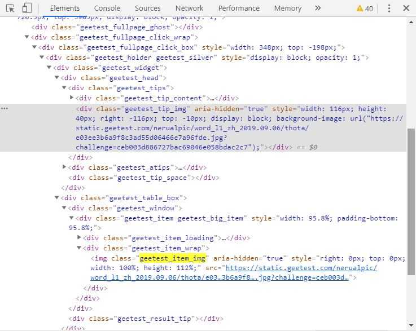The image size is (416, 331).
Task: Open the static.geetest.com image src link
Action: [x=234, y=273]
